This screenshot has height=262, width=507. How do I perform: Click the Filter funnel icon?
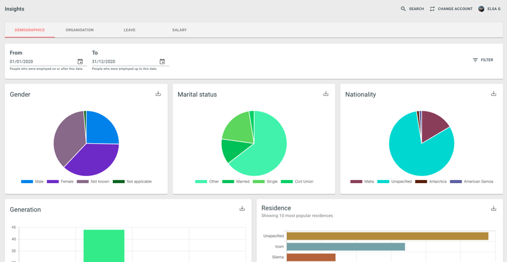coord(475,60)
